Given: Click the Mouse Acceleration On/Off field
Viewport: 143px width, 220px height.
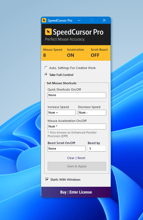Looking at the screenshot, I should [77, 126].
